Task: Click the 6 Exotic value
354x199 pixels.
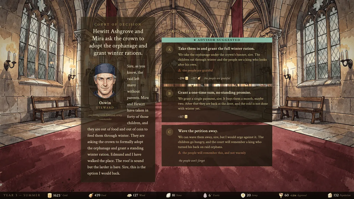Action: pyautogui.click(x=209, y=195)
